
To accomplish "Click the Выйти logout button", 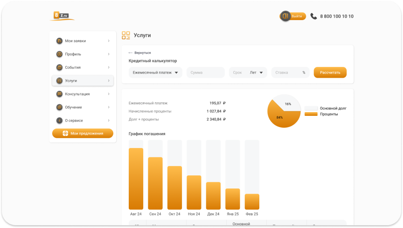I will tap(293, 16).
